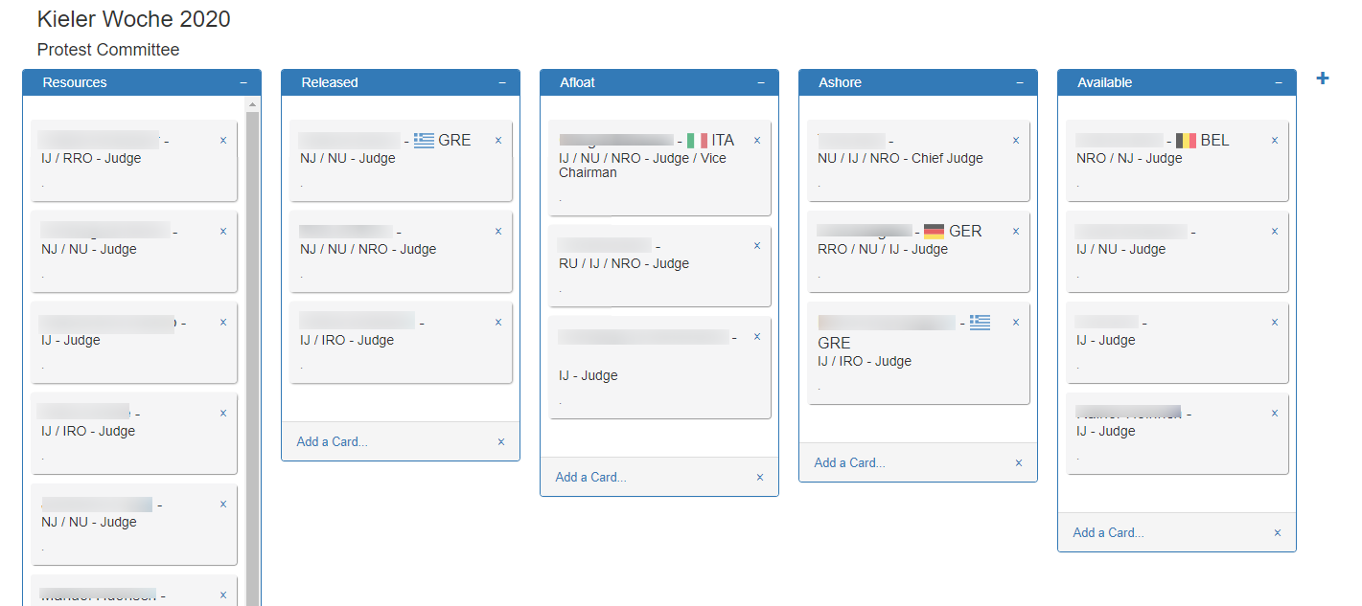Click the 'Judge / Vice Chairman' card text
The width and height of the screenshot is (1362, 606).
tap(643, 166)
